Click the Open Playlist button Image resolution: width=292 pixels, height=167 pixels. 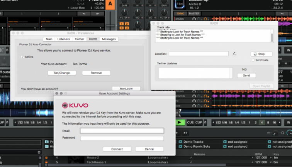click(261, 86)
